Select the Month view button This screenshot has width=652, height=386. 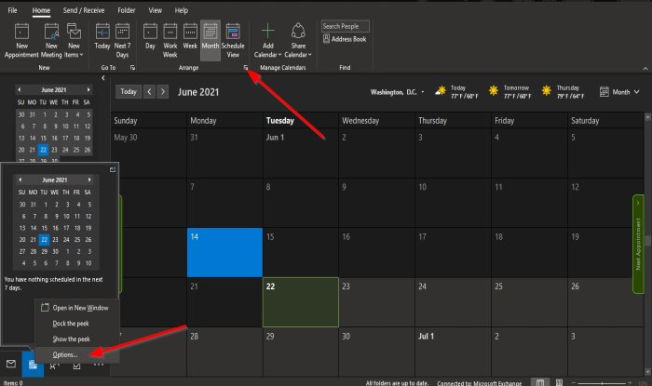tap(211, 40)
